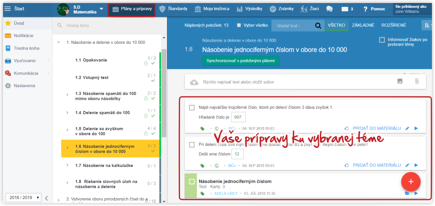Switch to Výsledky tab
This screenshot has width=435, height=206.
249,9
